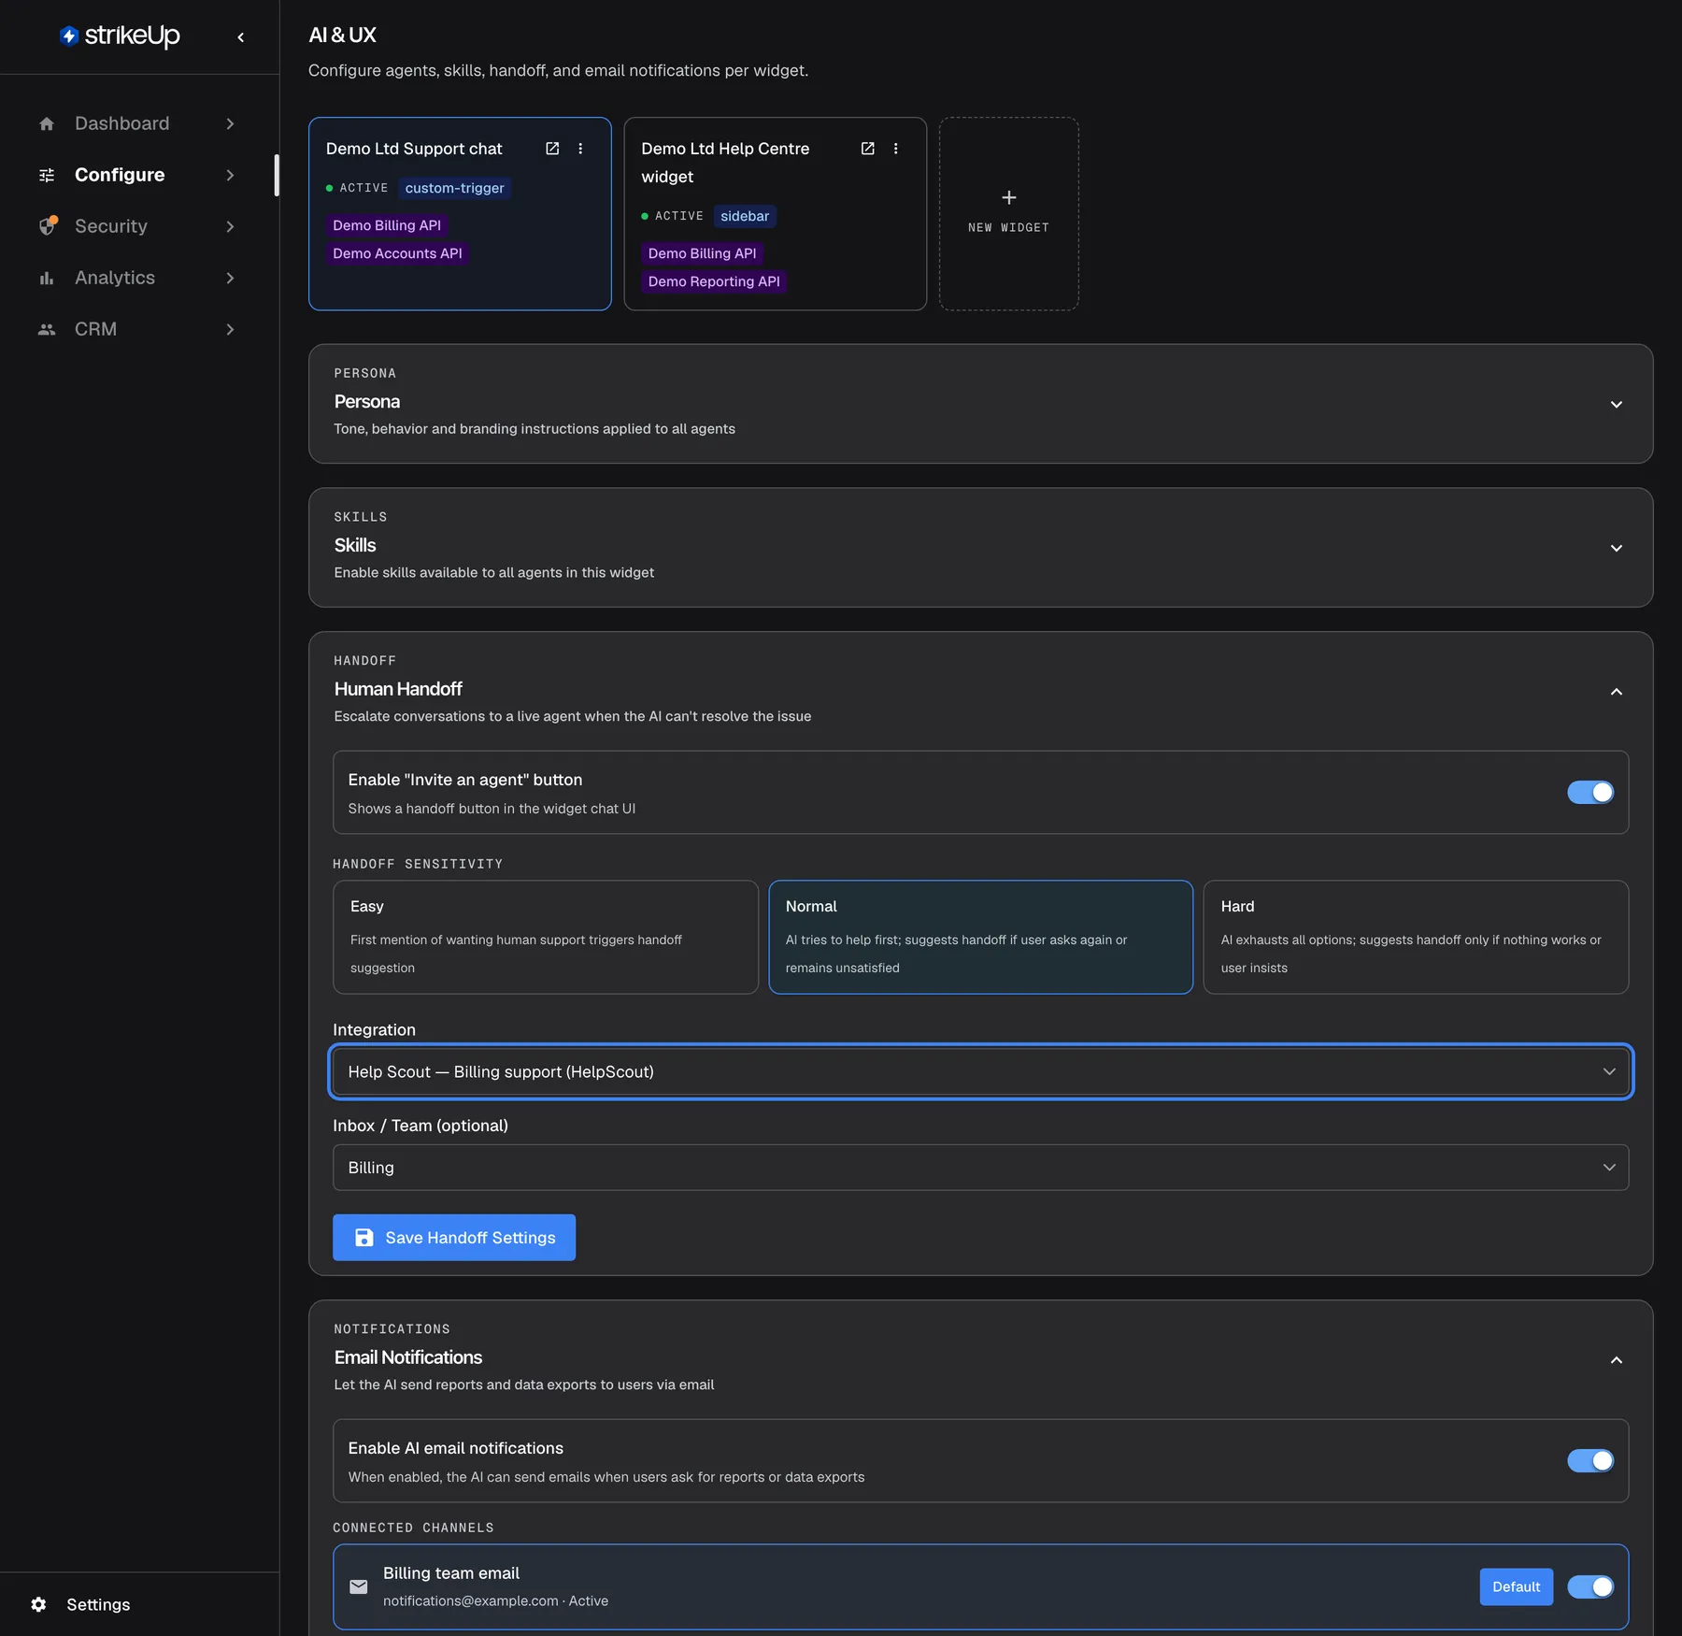The height and width of the screenshot is (1636, 1682).
Task: Open more options for Demo Ltd Support chat
Action: coord(580,149)
